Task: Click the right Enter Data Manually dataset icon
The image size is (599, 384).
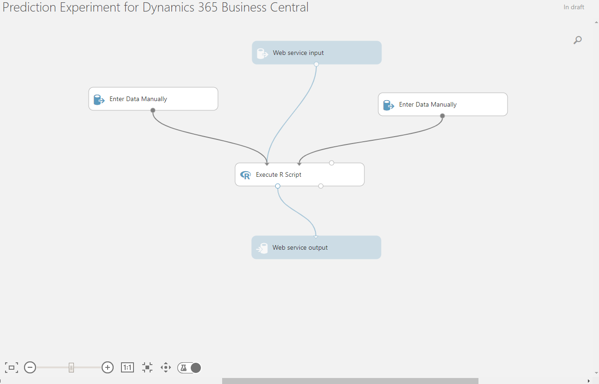Action: click(x=388, y=105)
